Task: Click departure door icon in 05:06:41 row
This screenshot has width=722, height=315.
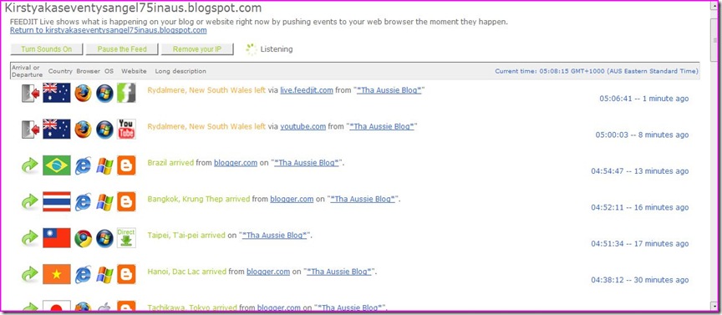Action: click(31, 93)
